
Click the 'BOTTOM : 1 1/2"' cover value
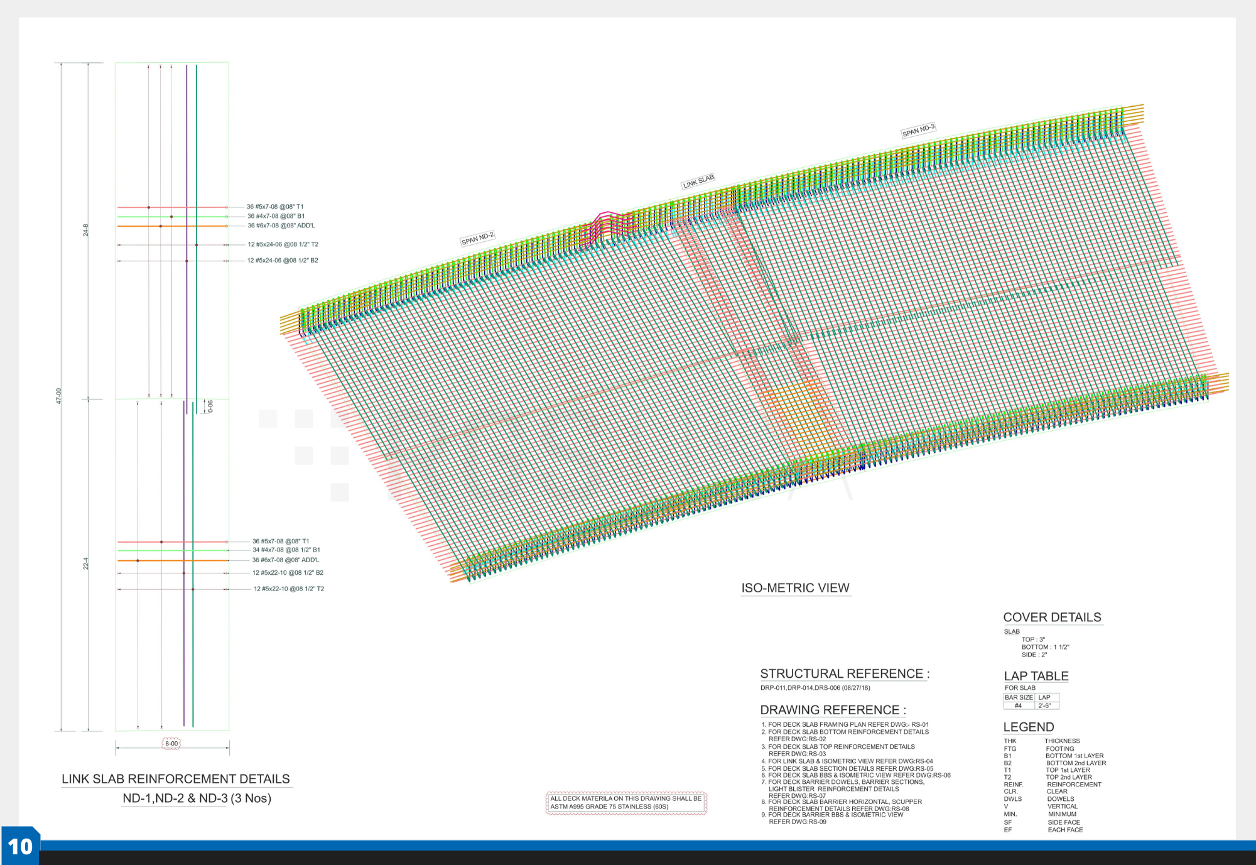(1045, 647)
